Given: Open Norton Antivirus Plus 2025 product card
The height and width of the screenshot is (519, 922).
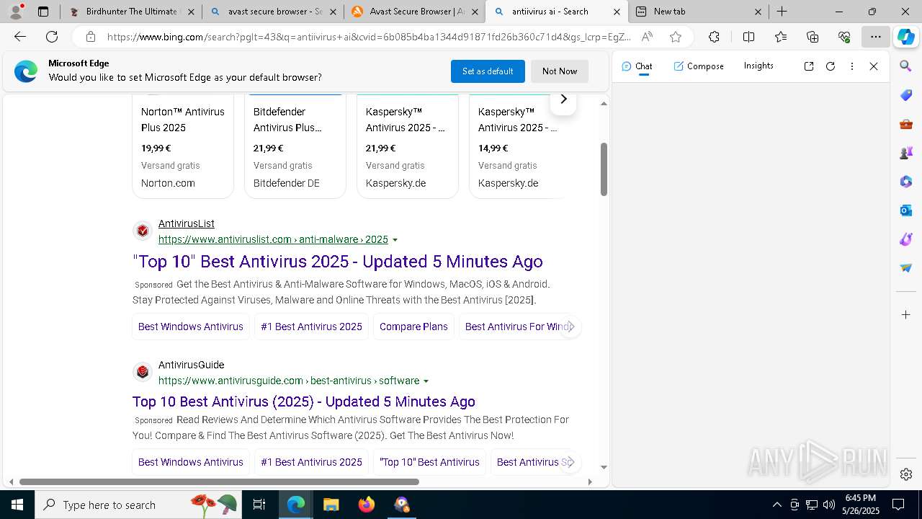Looking at the screenshot, I should pos(183,147).
